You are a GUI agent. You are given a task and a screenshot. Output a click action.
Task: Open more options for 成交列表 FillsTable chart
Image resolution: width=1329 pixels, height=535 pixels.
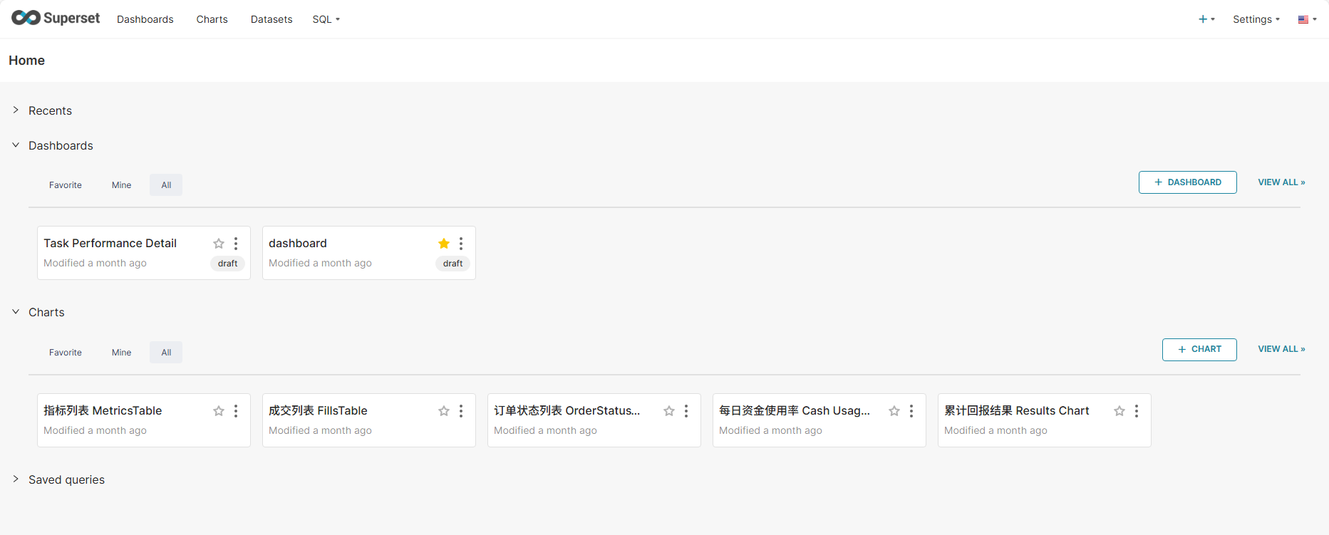[461, 411]
